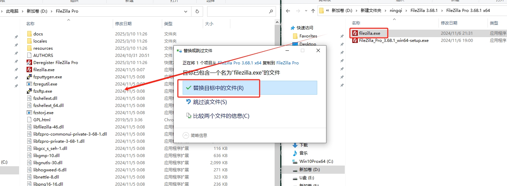Viewport: 507px width, 186px height.
Task: Click 新加卷 (D:) in the left address bar
Action: 37,11
